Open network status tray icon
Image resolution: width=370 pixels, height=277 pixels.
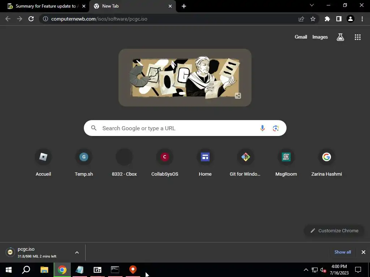[x=315, y=270]
